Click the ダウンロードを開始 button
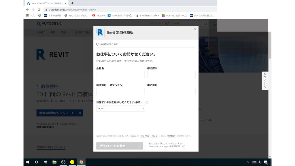The image size is (295, 166). 119,146
